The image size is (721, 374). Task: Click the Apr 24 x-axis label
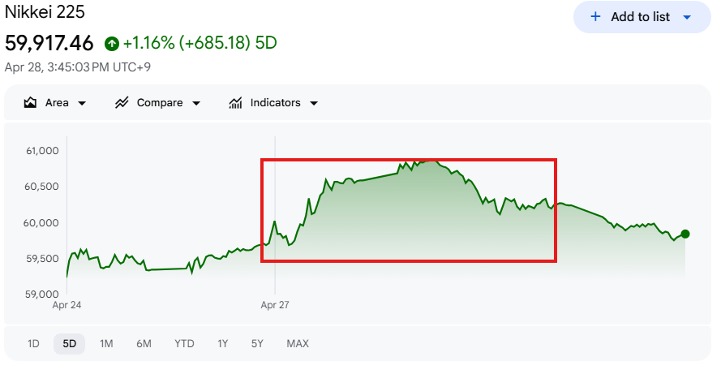coord(67,305)
